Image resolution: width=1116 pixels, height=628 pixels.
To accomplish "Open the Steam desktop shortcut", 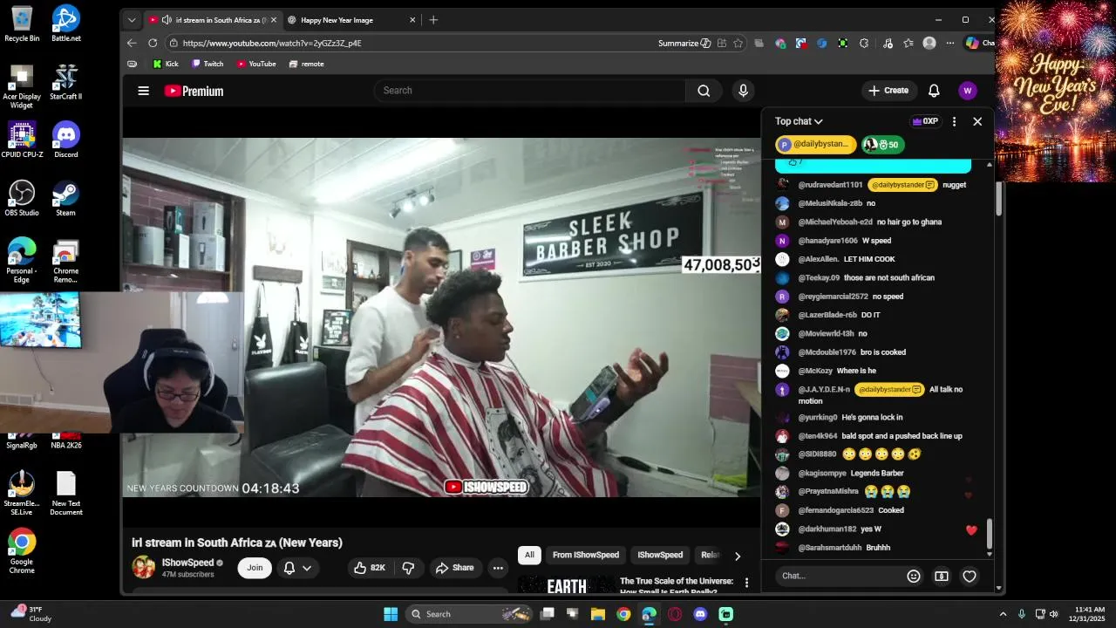I will point(66,198).
